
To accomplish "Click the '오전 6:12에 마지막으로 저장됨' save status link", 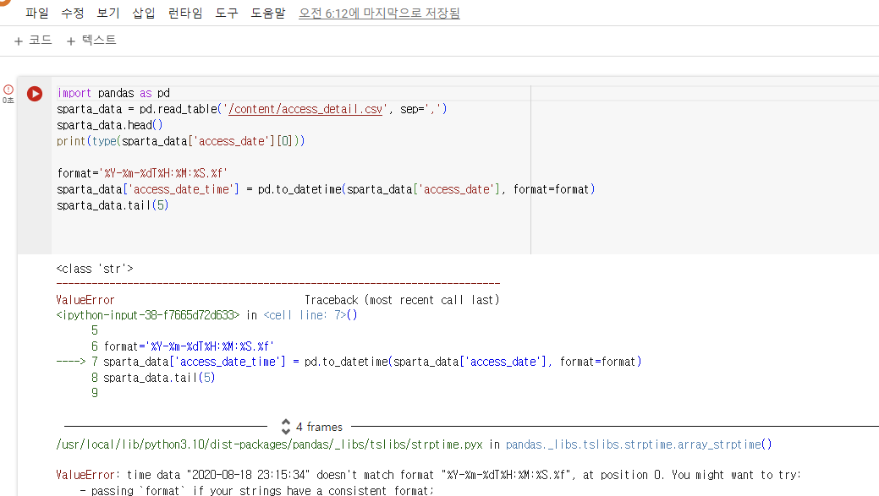I will tap(379, 13).
